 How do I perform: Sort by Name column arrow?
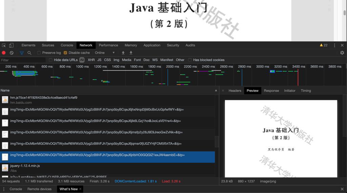(x=216, y=91)
